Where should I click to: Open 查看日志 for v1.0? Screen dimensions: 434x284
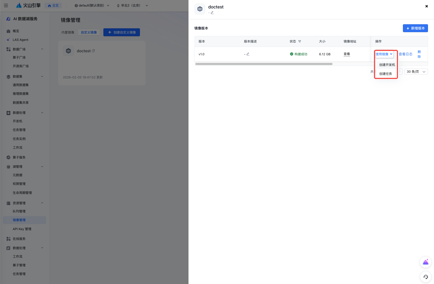click(x=406, y=54)
